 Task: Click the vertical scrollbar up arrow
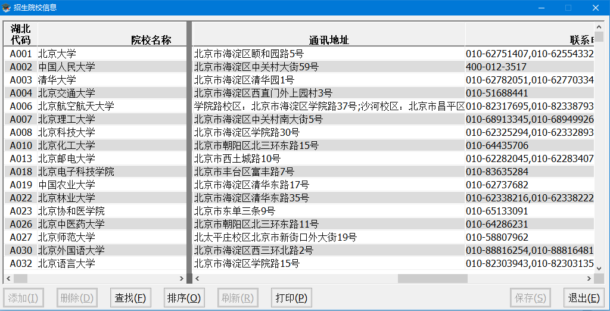[x=599, y=27]
